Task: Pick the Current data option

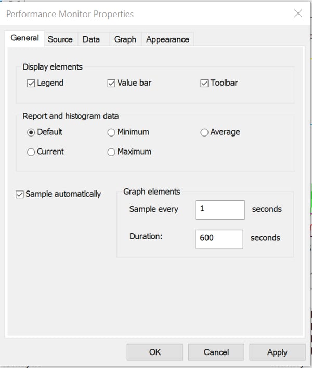Action: (31, 152)
